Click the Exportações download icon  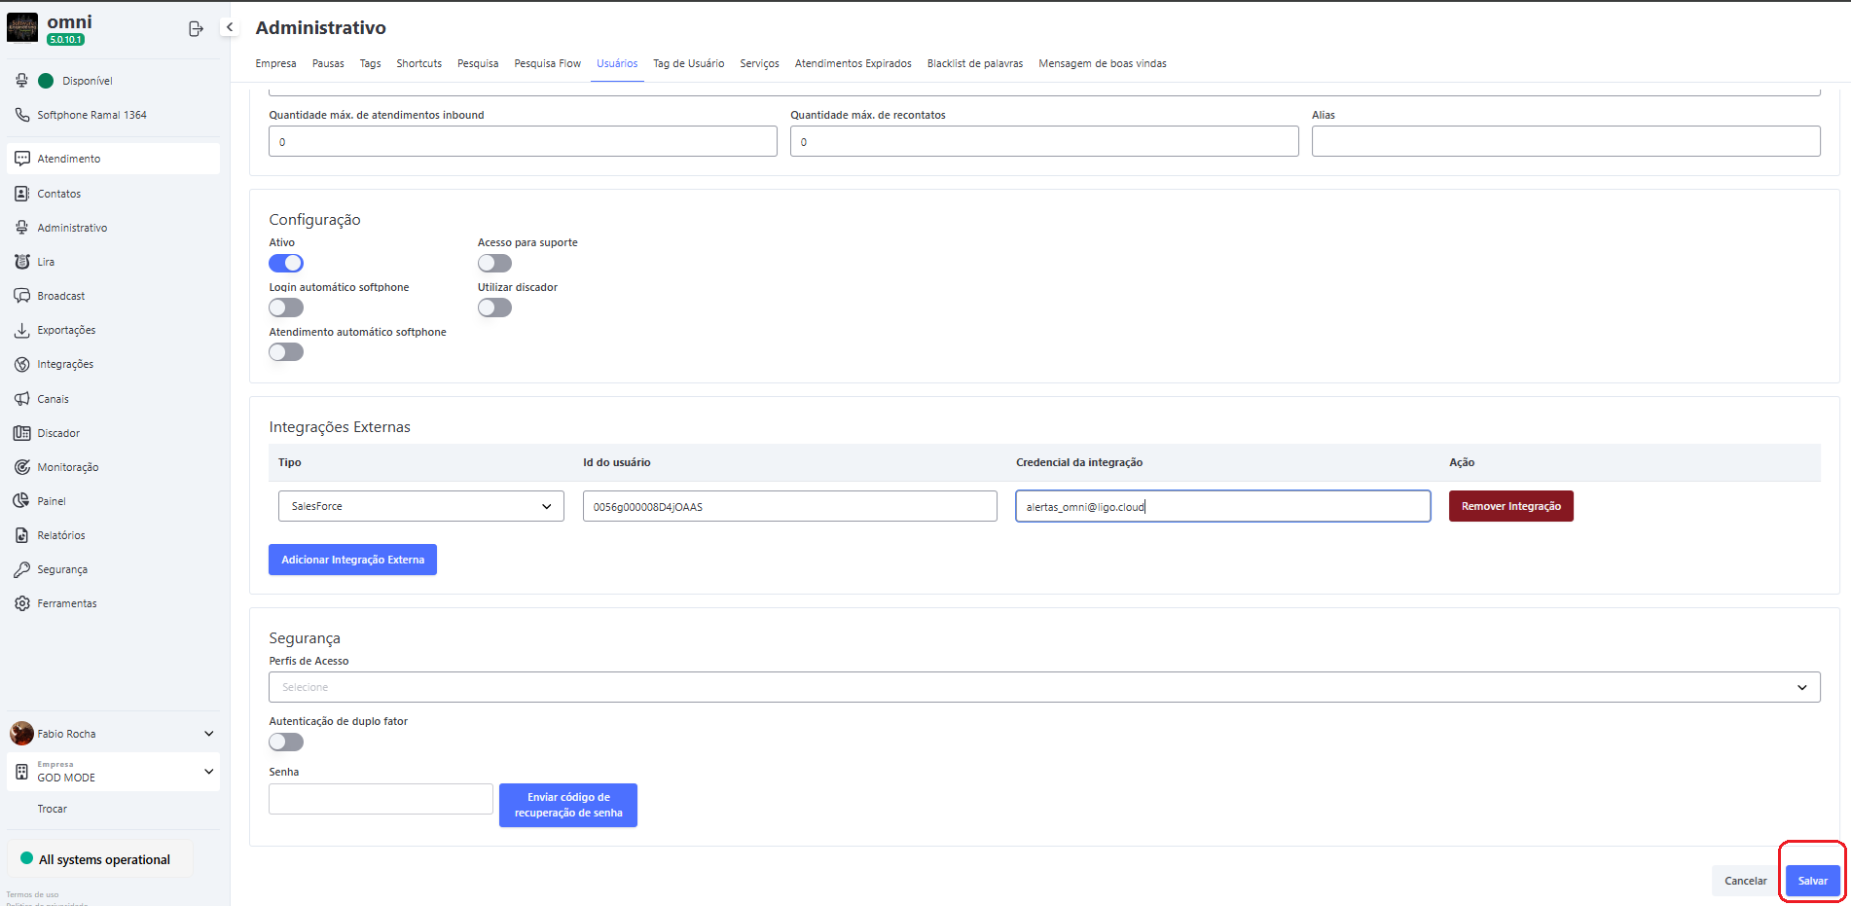tap(22, 330)
